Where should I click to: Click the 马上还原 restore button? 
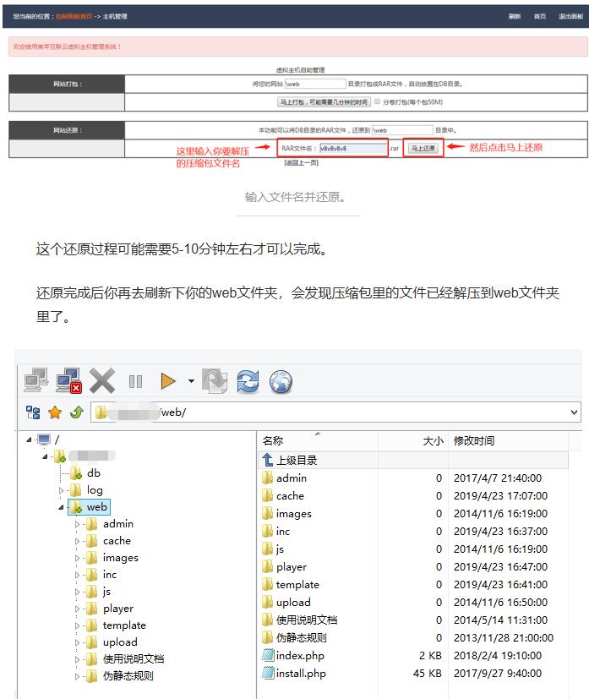423,149
